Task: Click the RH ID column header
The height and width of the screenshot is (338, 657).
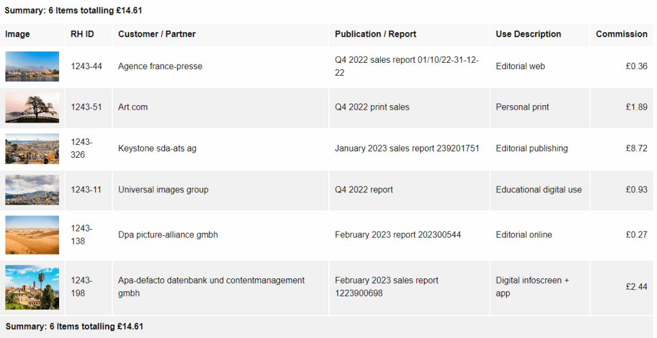Action: click(82, 34)
